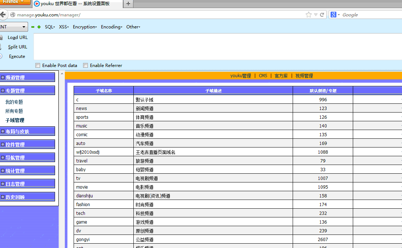This screenshot has width=402, height=248.
Task: Enable the Post data checkbox
Action: (x=38, y=65)
